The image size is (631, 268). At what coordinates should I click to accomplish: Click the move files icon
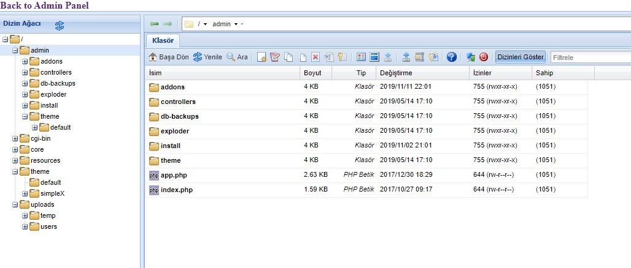(302, 57)
